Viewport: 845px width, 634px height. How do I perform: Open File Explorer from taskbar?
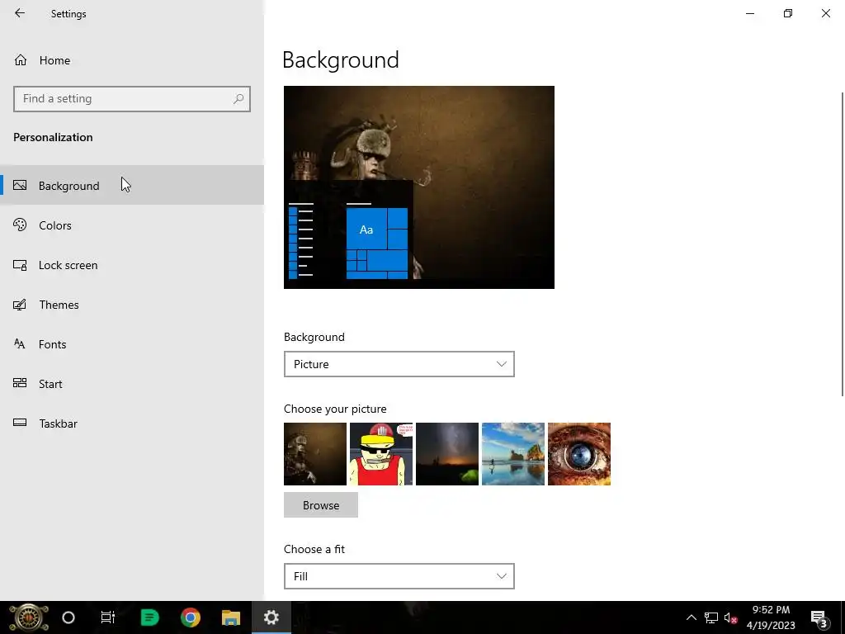point(231,617)
